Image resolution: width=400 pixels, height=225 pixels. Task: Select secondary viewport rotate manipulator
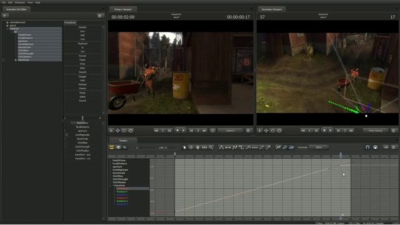[272, 131]
